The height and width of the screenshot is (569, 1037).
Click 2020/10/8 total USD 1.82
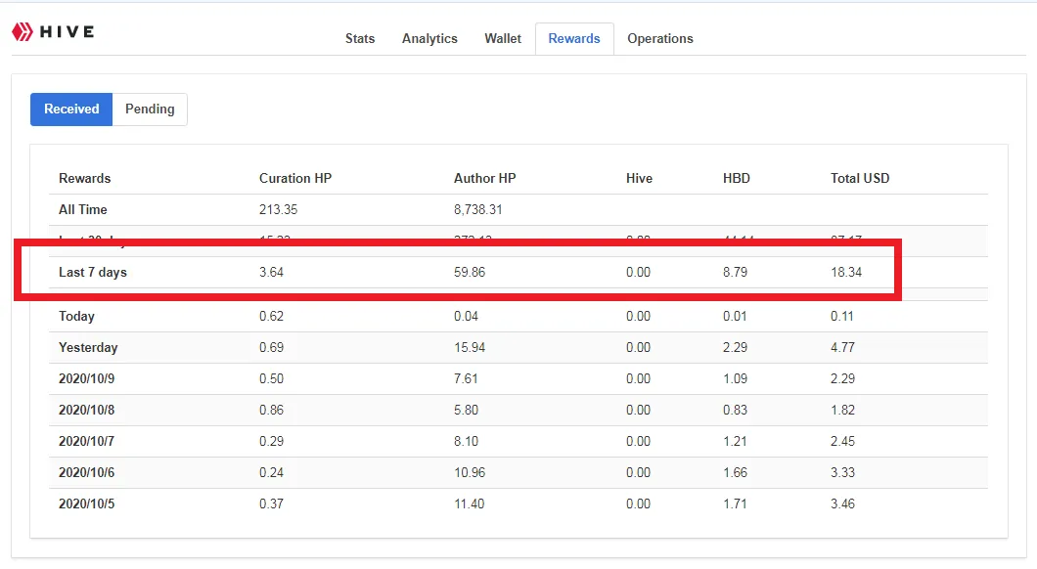(x=842, y=410)
